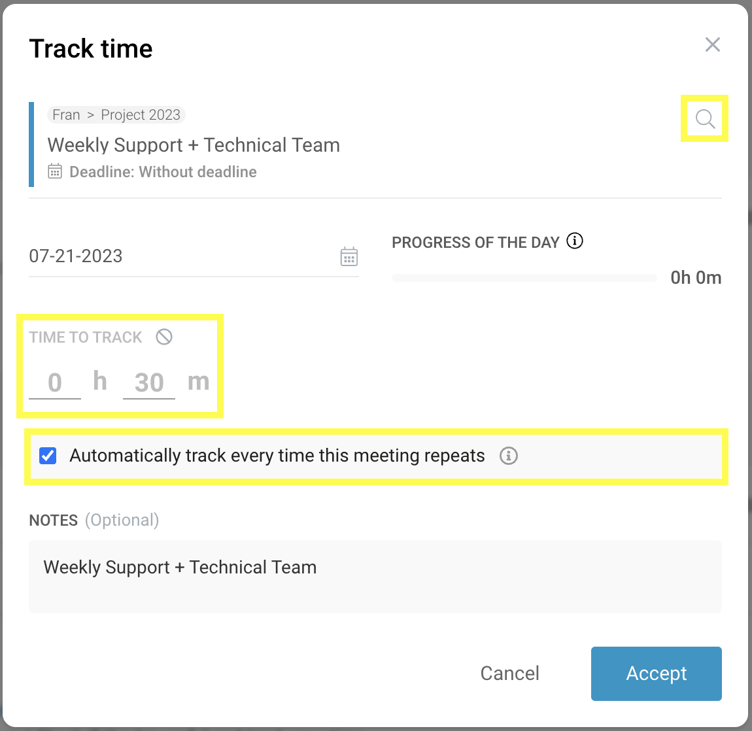Viewport: 752px width, 731px height.
Task: Click the date field 07-21-2023
Action: 177,256
